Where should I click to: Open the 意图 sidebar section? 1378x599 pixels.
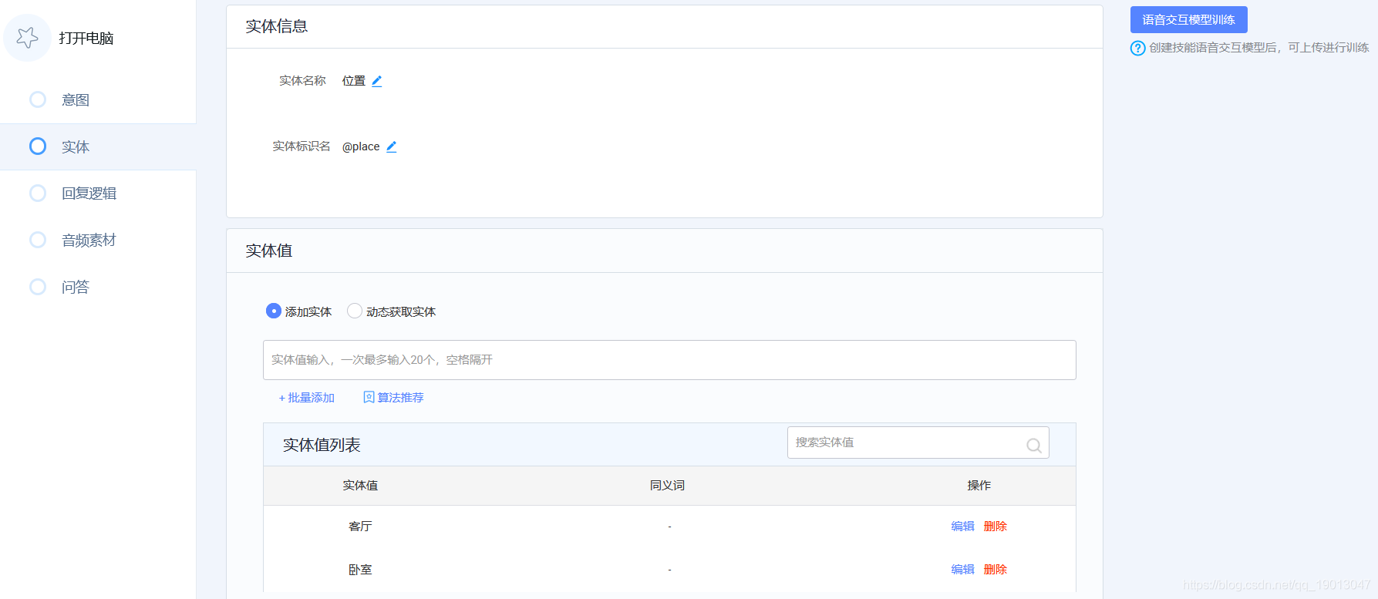[76, 100]
